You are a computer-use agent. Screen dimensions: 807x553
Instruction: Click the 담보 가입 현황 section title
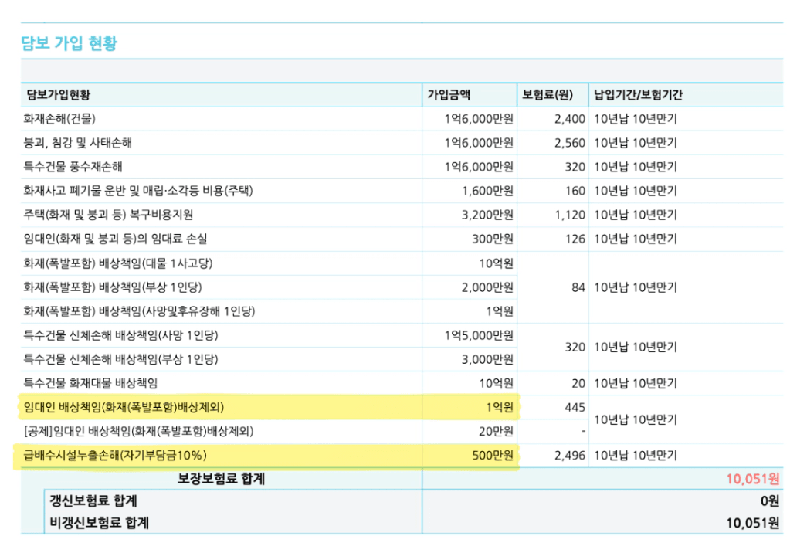coord(70,42)
